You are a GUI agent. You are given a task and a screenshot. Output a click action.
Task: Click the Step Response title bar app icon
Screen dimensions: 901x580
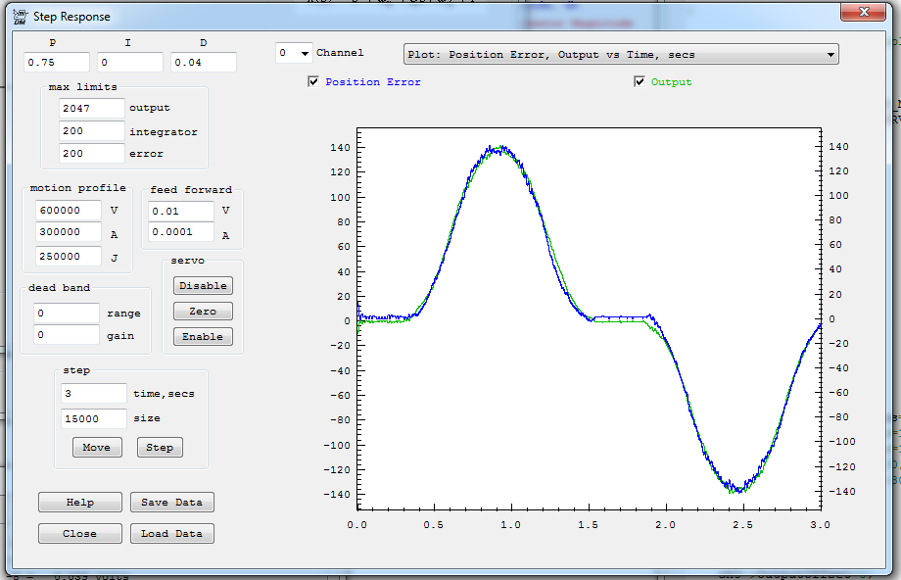click(19, 16)
